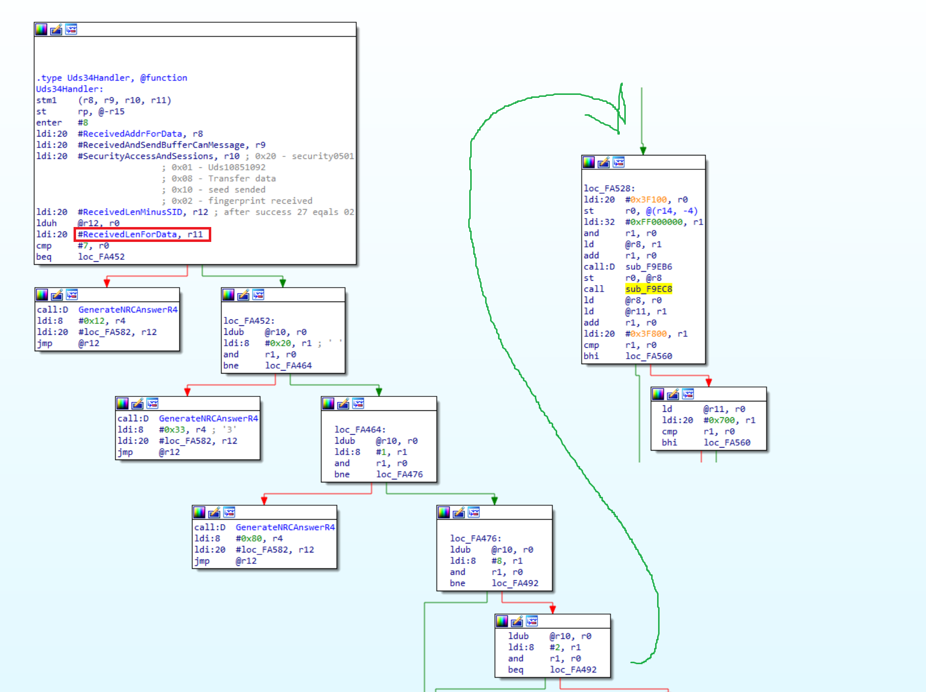Screen dimensions: 926x692
Task: Click the group-nodes icon on loc_FA452 block
Action: [x=258, y=295]
